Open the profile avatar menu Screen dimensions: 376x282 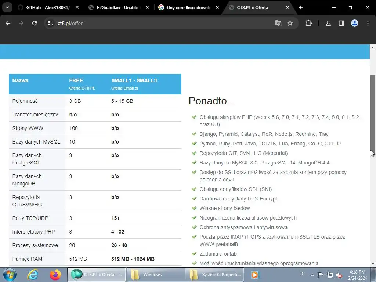[355, 23]
